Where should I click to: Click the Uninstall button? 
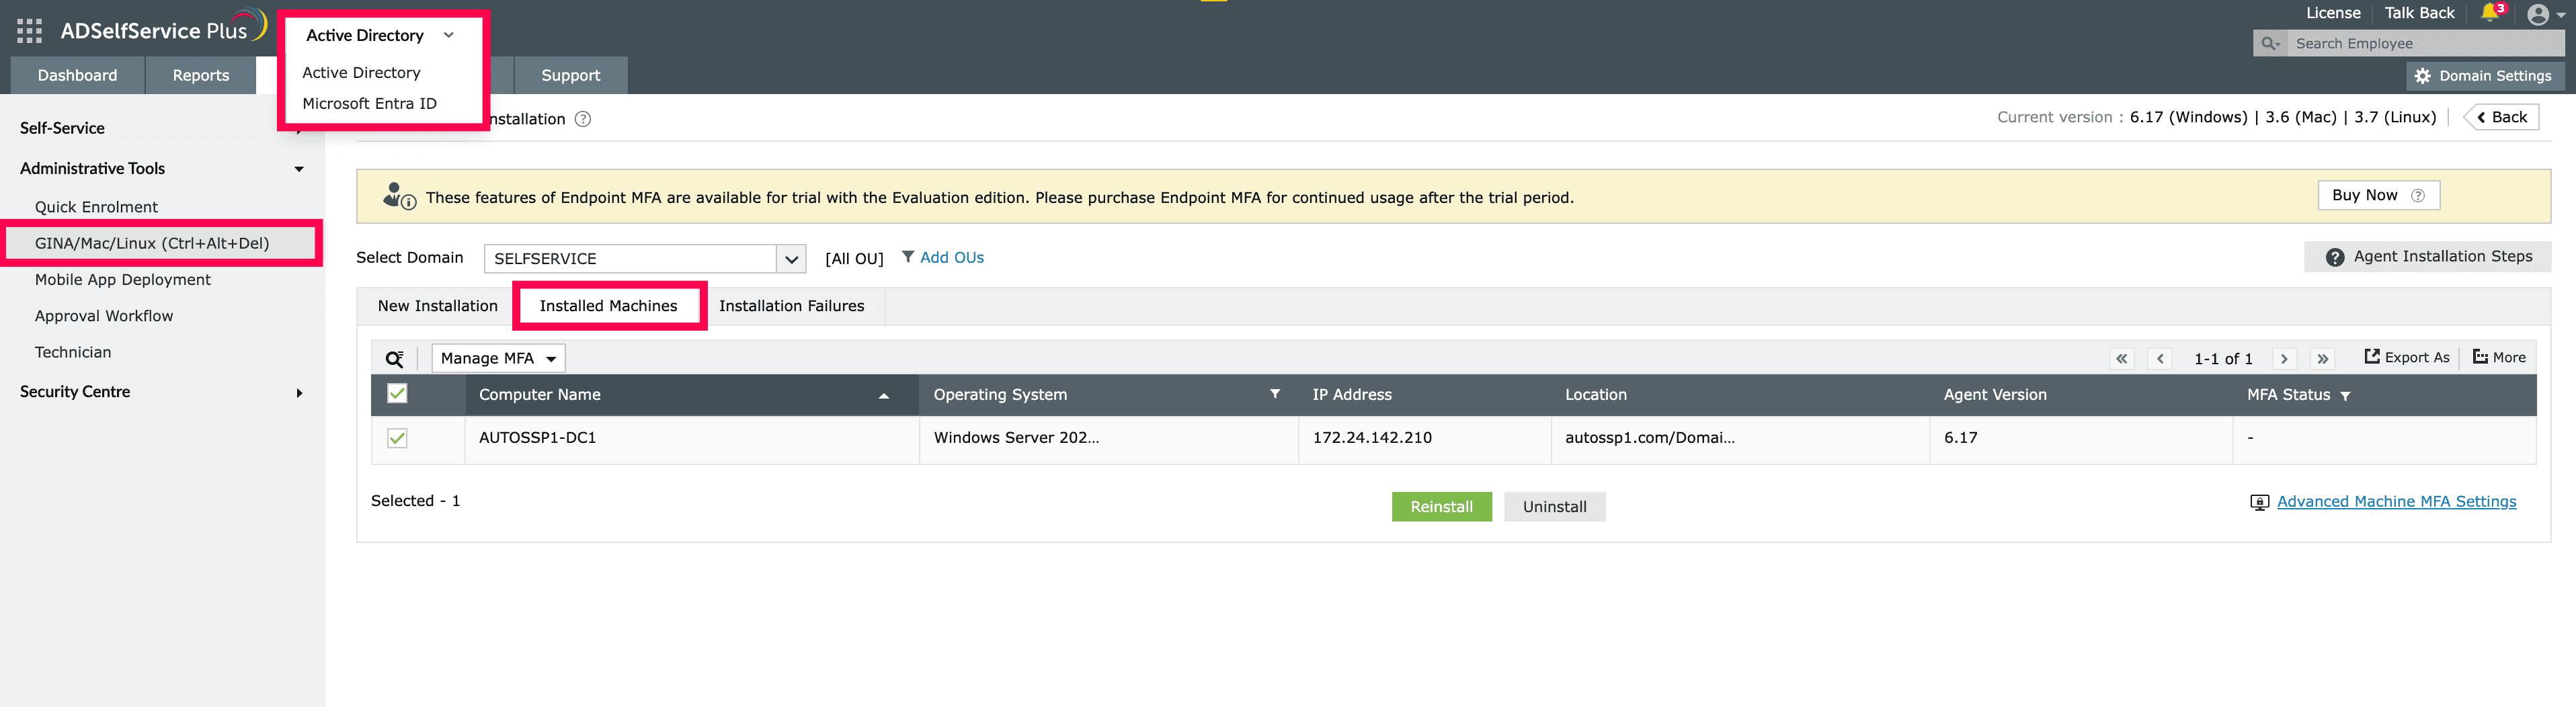[x=1554, y=507]
